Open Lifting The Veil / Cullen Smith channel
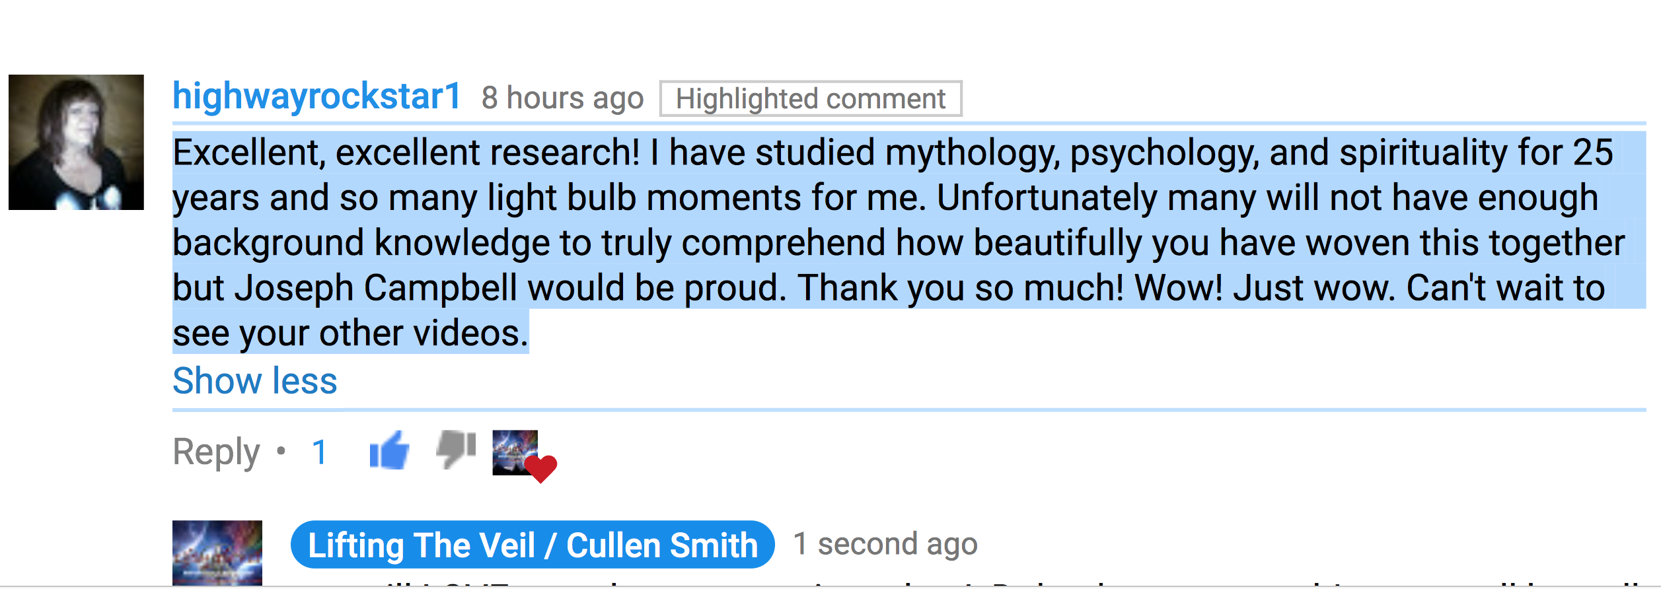 pyautogui.click(x=532, y=545)
